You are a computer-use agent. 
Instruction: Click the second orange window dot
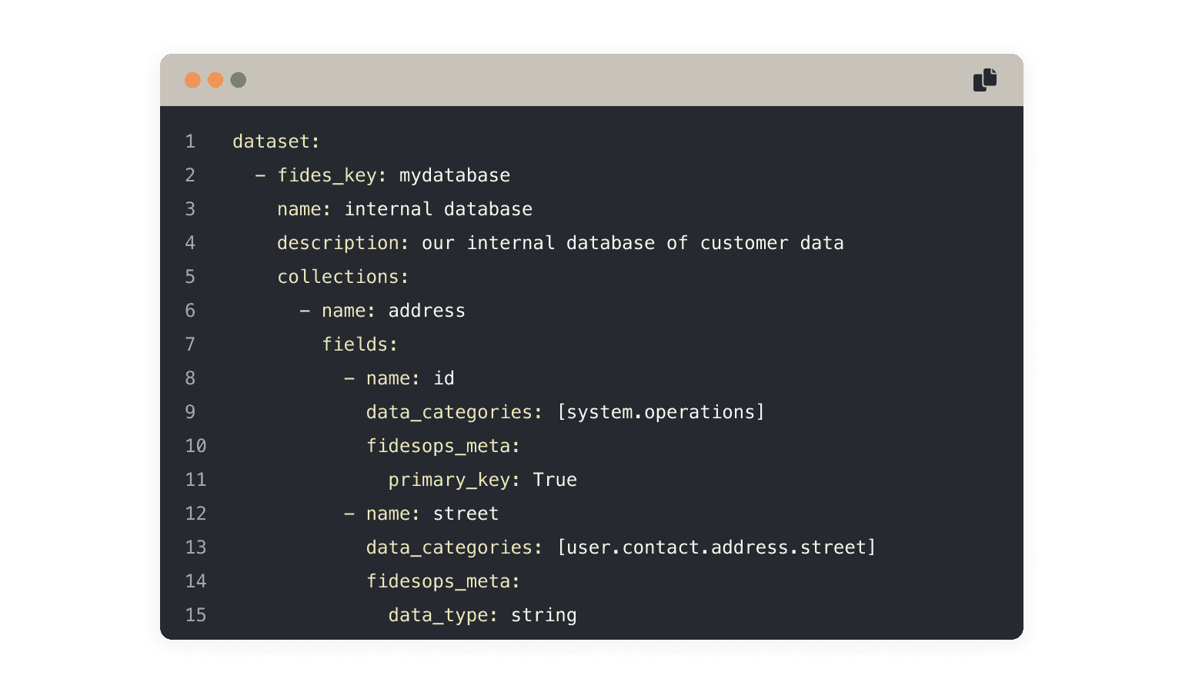point(215,80)
